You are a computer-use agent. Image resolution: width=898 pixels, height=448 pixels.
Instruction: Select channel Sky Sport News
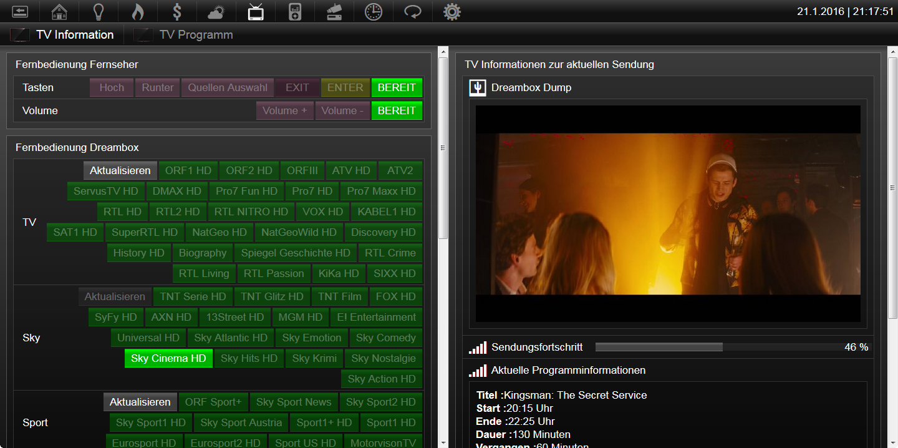point(294,402)
